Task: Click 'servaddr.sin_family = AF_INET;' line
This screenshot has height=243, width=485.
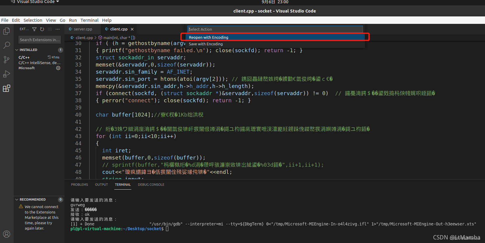Action: click(x=144, y=72)
